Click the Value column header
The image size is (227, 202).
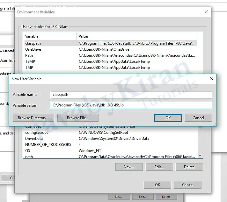pos(137,36)
